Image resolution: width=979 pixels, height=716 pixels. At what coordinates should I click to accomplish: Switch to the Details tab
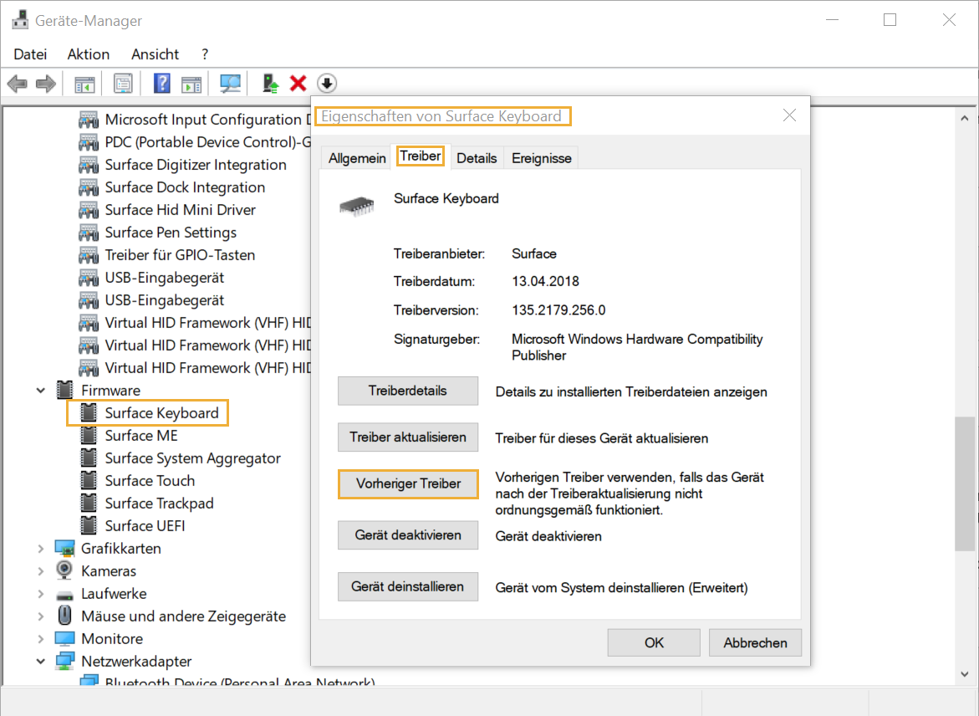pyautogui.click(x=477, y=157)
